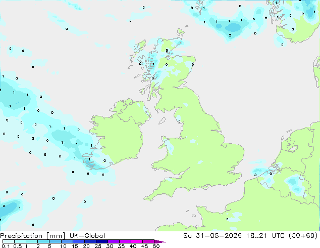Select the 20–25 mm dark blue swatch
320x248 pixels.
click(x=90, y=241)
